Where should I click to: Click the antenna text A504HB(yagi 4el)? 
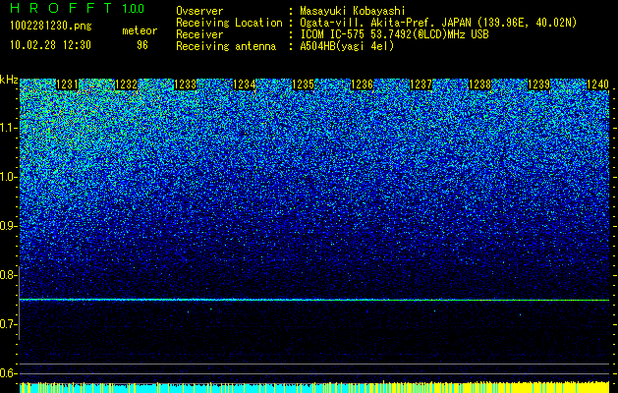click(x=347, y=46)
